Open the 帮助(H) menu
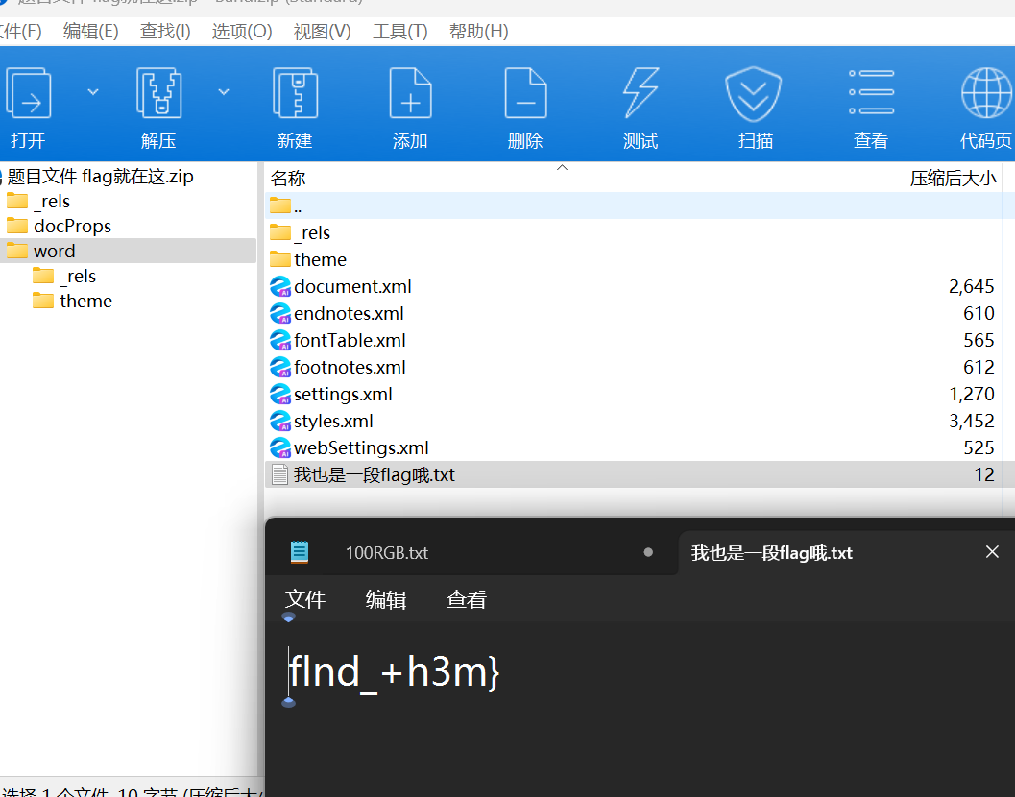Viewport: 1015px width, 797px height. coord(477,31)
